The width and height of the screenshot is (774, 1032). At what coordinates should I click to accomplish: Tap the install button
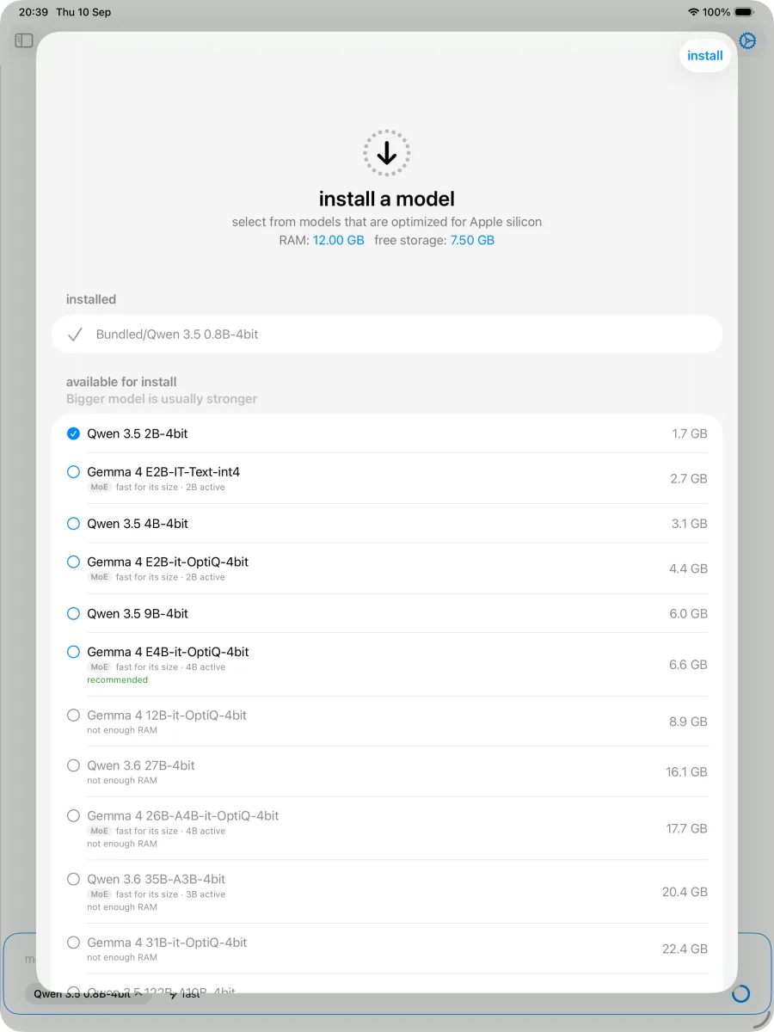[x=705, y=56]
